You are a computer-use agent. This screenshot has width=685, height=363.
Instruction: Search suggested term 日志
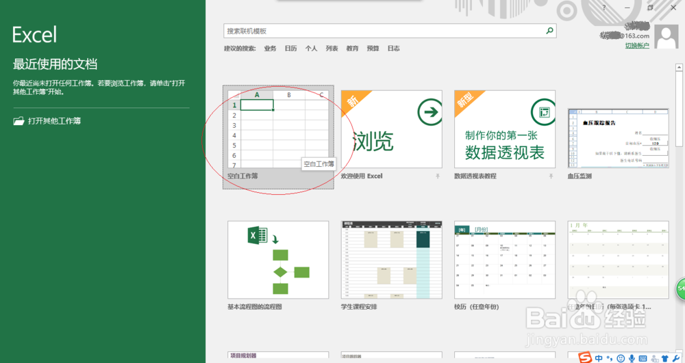(x=393, y=49)
